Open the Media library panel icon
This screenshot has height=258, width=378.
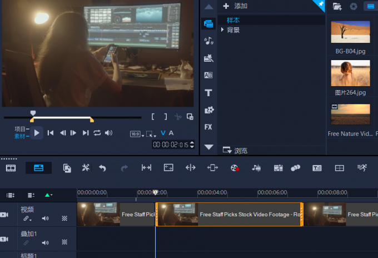(x=208, y=23)
